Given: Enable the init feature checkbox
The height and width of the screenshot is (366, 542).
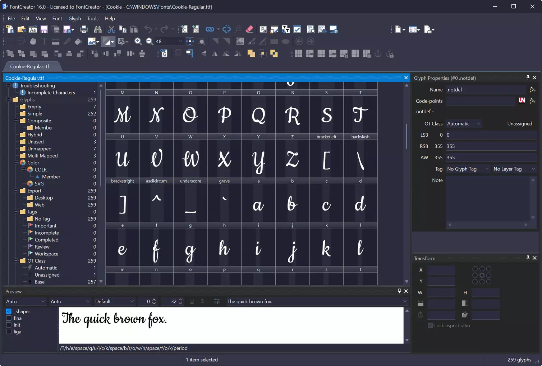Looking at the screenshot, I should (x=9, y=325).
